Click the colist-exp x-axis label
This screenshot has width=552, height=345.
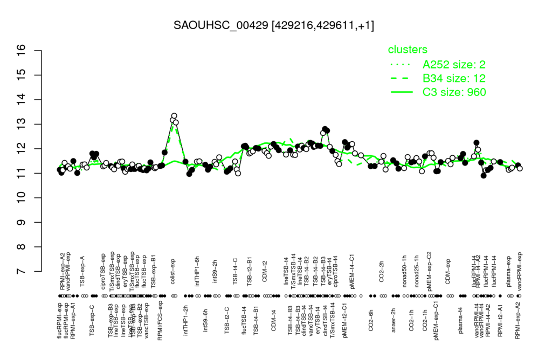point(173,272)
